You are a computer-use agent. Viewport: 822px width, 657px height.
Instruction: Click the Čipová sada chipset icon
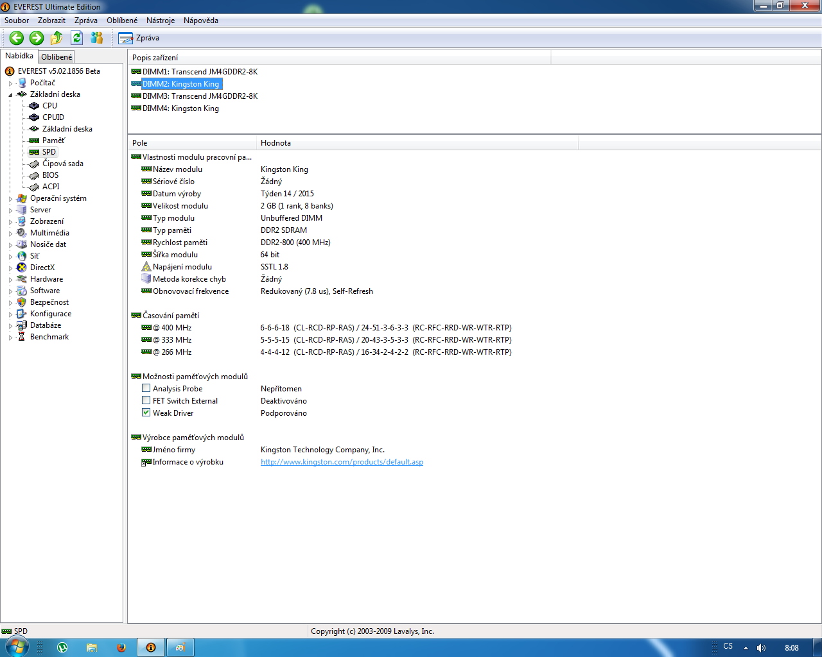[x=34, y=164]
